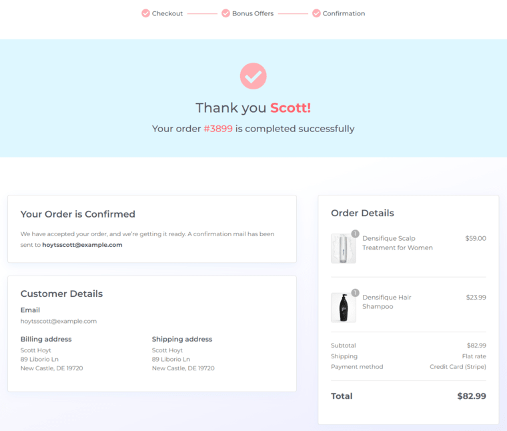The image size is (507, 431).
Task: Click the Confirmation step checkmark icon
Action: click(x=317, y=13)
